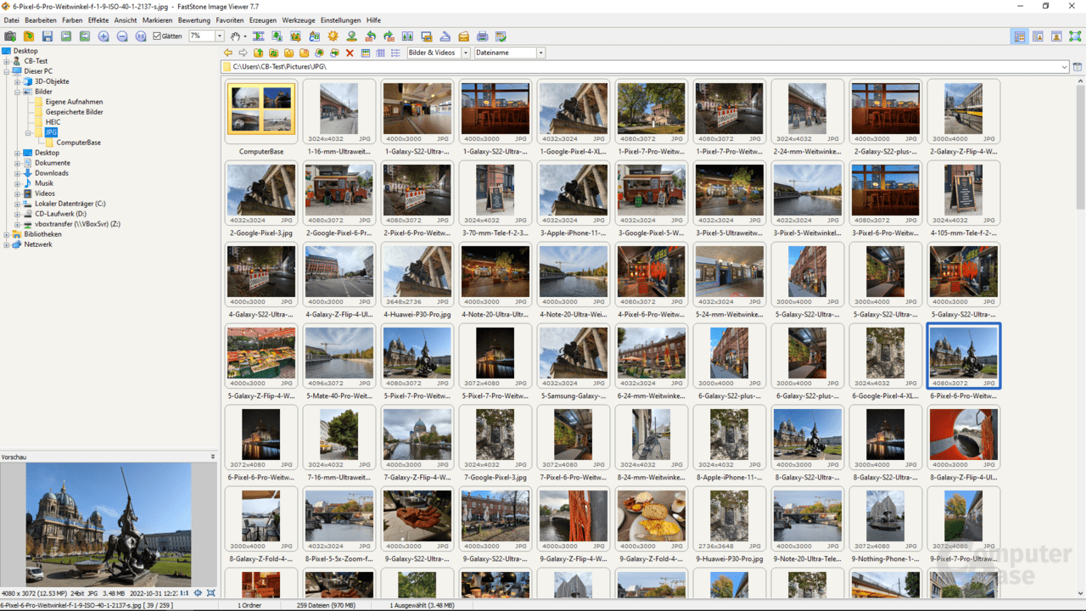
Task: Select the Netzwerk tree item
Action: point(38,244)
